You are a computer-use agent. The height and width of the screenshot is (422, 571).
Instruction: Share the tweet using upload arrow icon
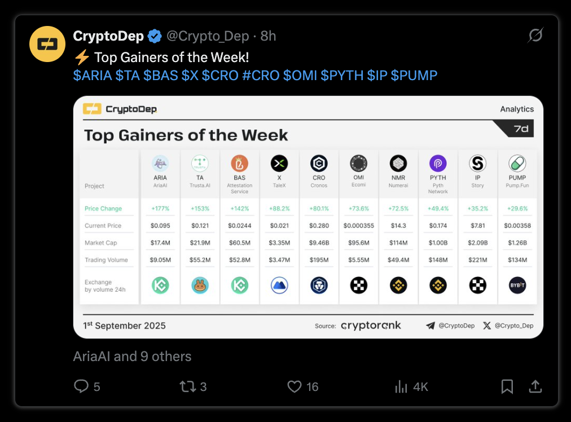click(535, 386)
